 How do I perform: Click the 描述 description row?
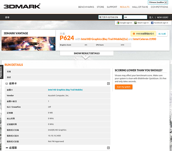click(x=58, y=77)
